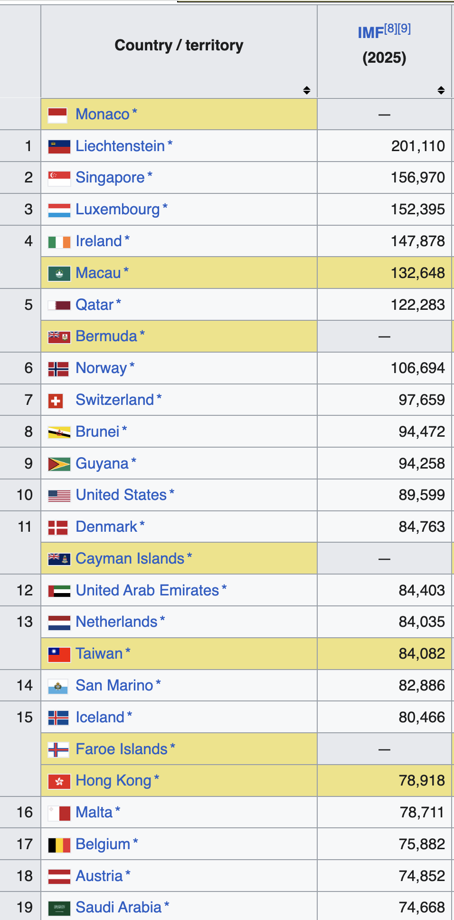Image resolution: width=454 pixels, height=920 pixels.
Task: Click the Luxembourg flag icon
Action: [59, 210]
